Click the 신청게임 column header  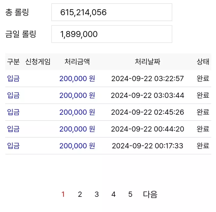pos(38,62)
